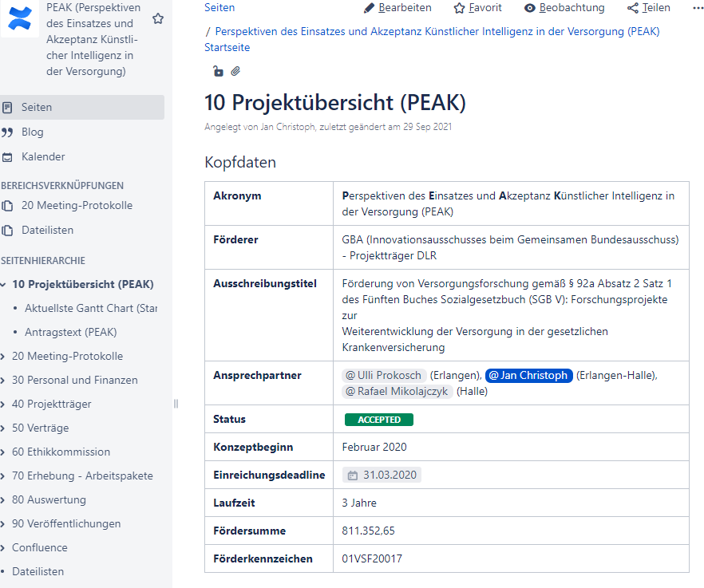
Task: Click the Kalender calendar icon
Action: point(7,157)
